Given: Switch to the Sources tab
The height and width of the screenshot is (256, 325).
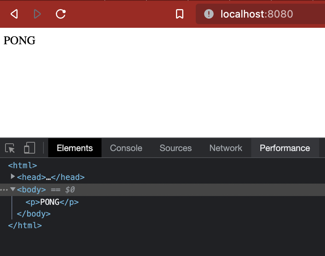Looking at the screenshot, I should point(176,148).
